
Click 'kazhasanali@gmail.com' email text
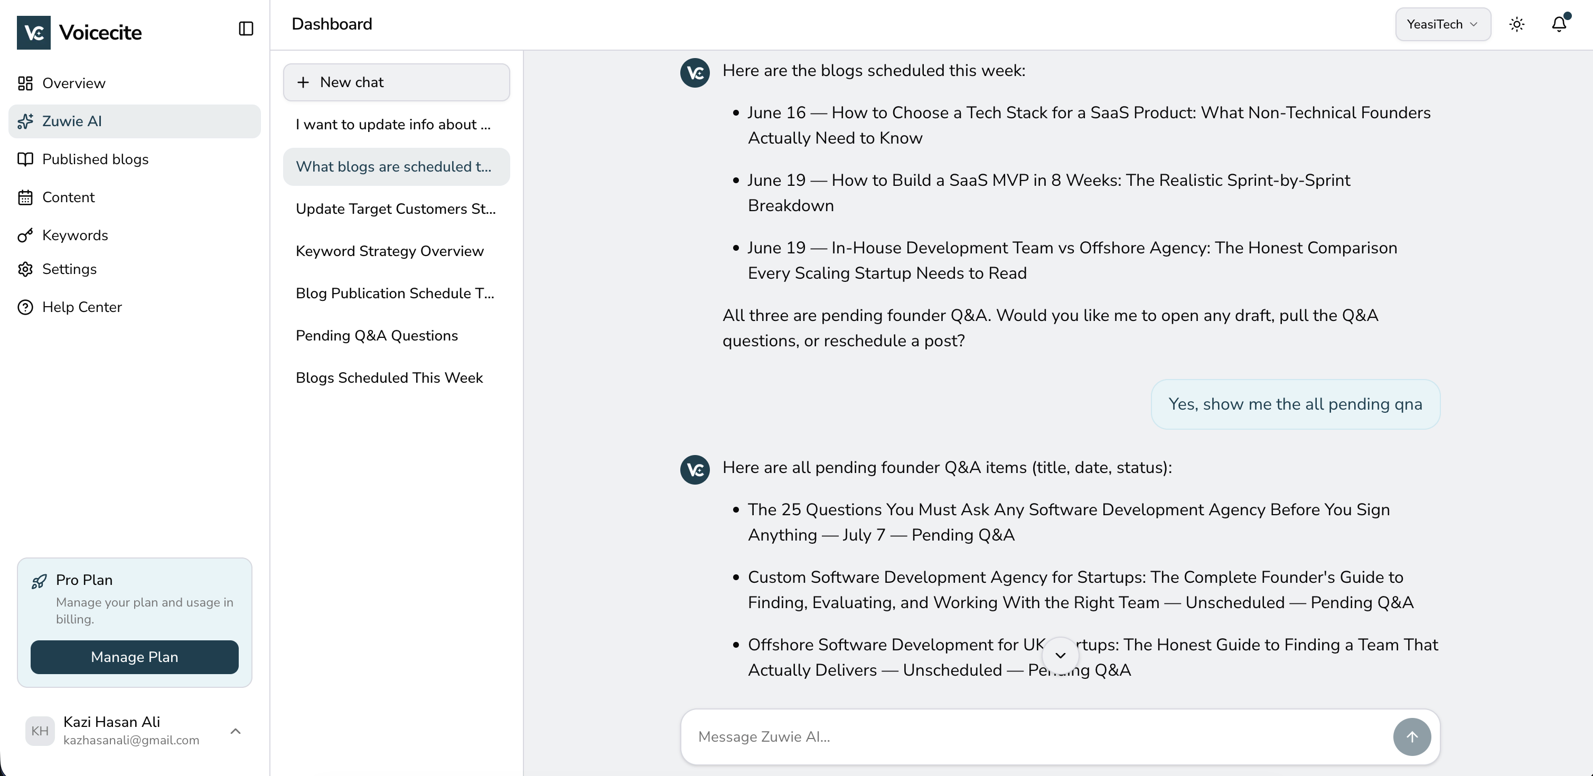(131, 740)
